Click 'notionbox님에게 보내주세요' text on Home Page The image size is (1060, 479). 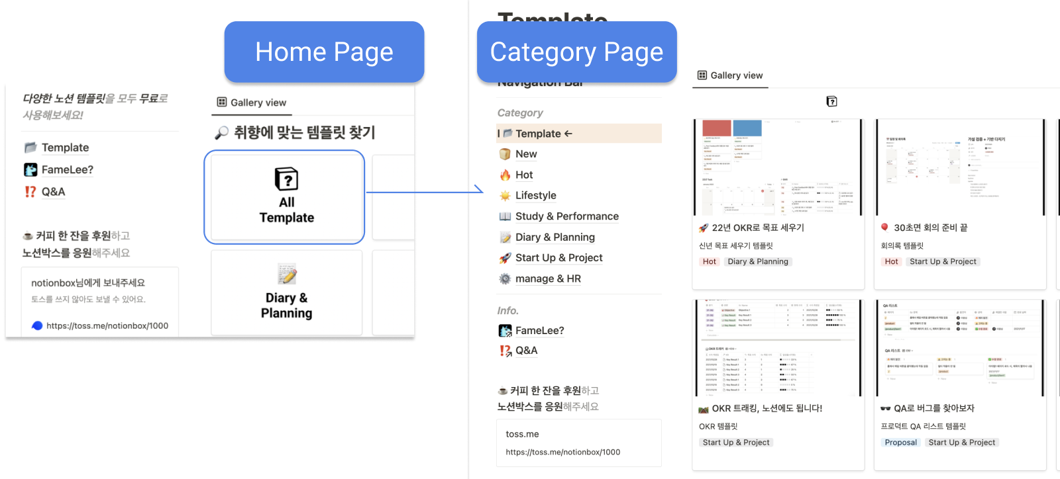click(88, 283)
